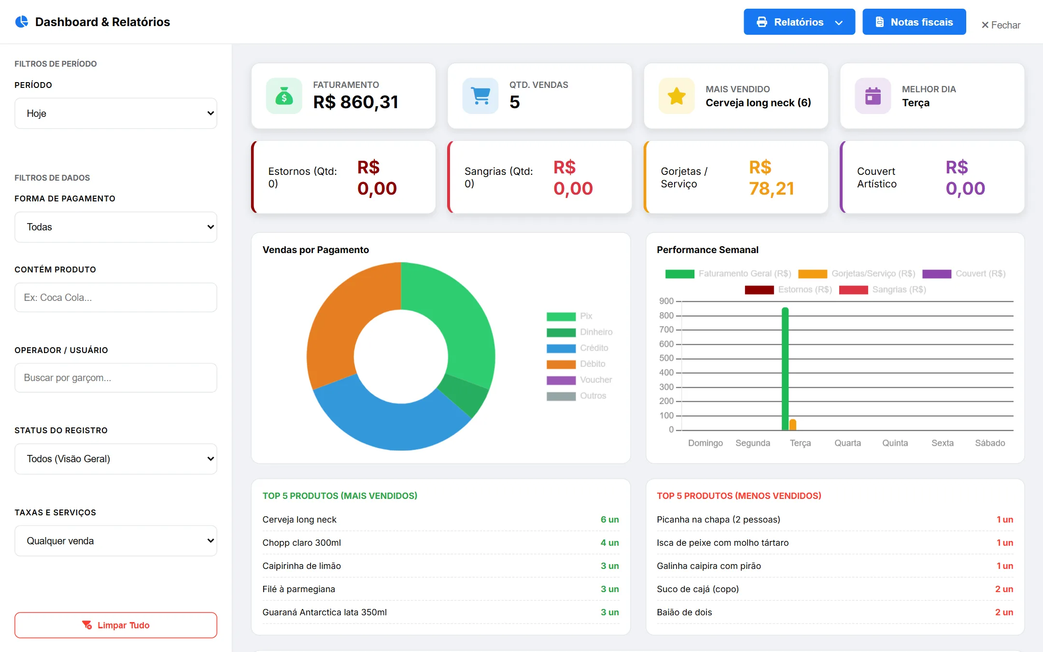
Task: Click the filter icon in Limpar Tudo
Action: pyautogui.click(x=87, y=625)
